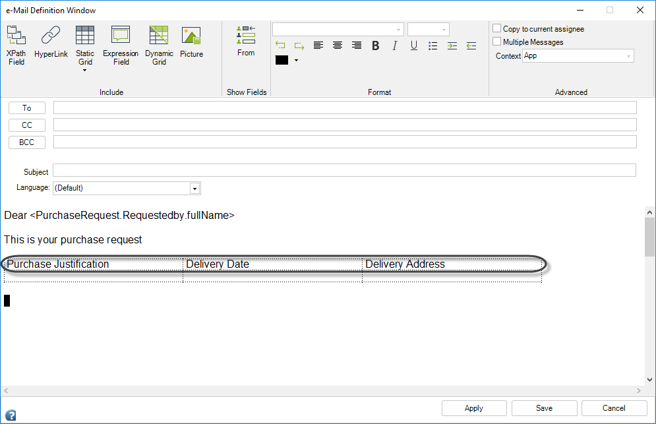Toggle Underline formatting
The height and width of the screenshot is (424, 656).
coord(414,45)
